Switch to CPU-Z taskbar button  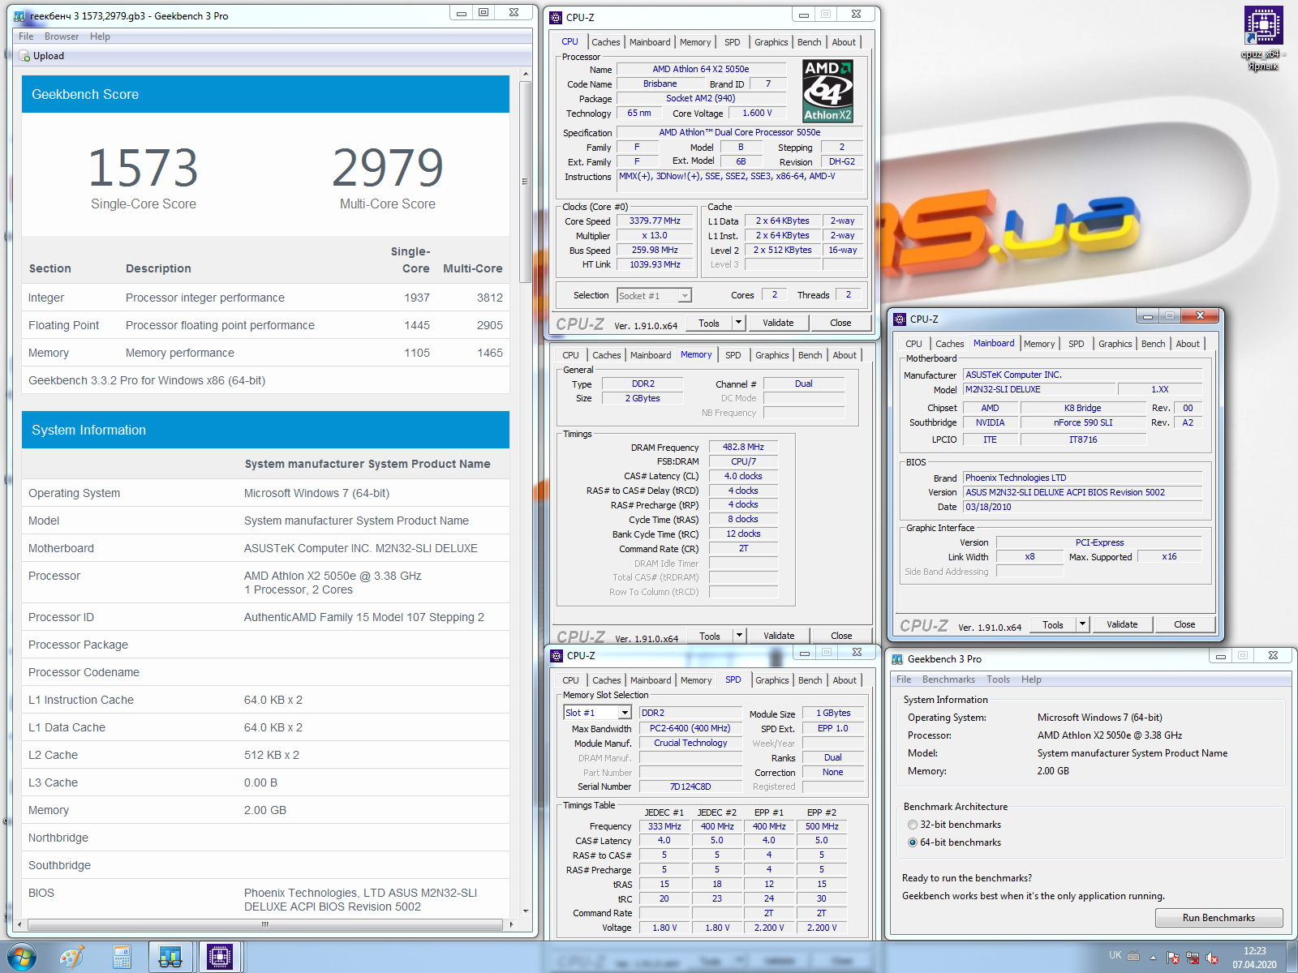(x=219, y=958)
